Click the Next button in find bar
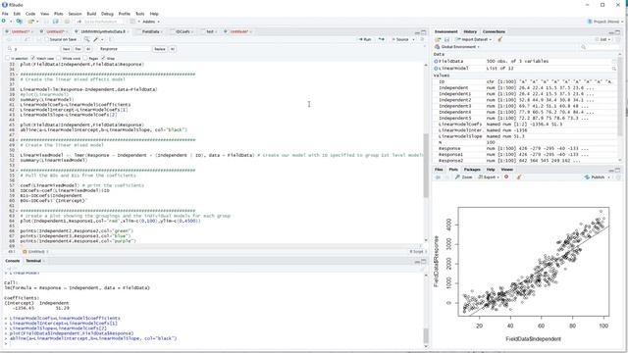Image resolution: width=628 pixels, height=353 pixels. click(x=66, y=49)
